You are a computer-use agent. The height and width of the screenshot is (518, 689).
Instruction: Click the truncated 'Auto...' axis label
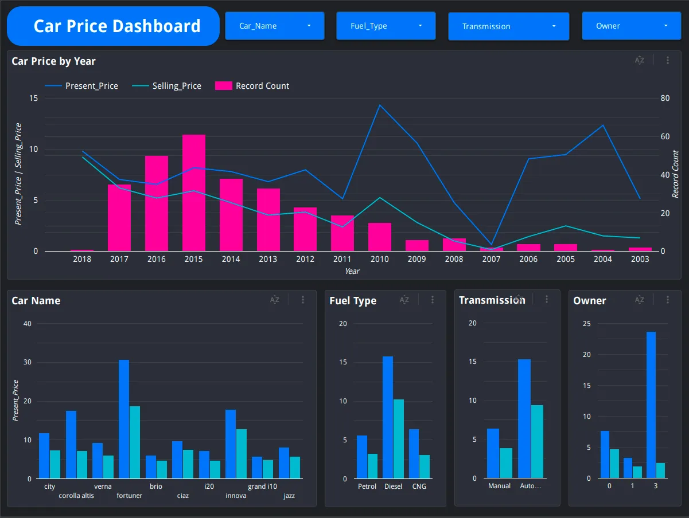531,486
